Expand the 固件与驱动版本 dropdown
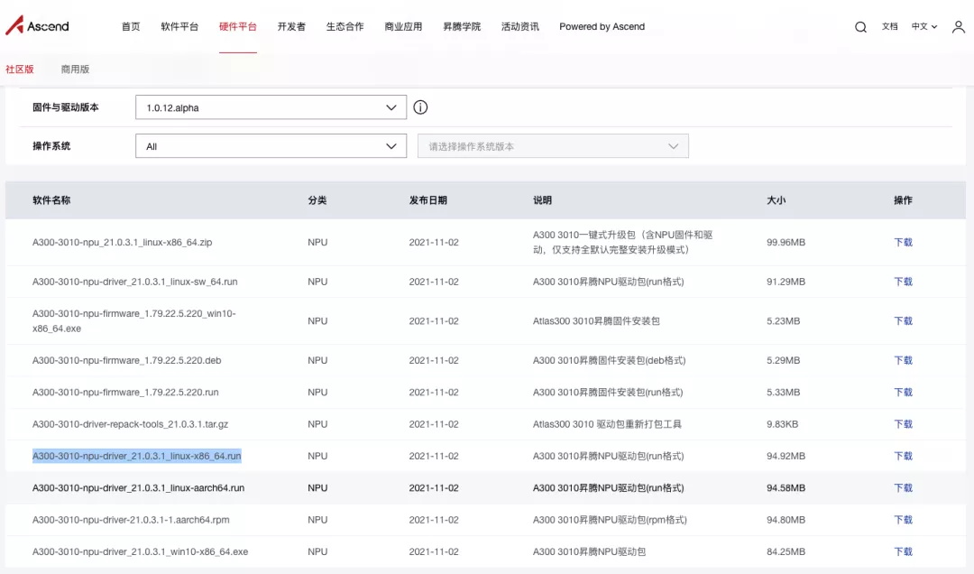The height and width of the screenshot is (574, 974). (x=271, y=107)
